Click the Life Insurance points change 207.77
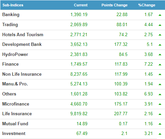 point(121,114)
